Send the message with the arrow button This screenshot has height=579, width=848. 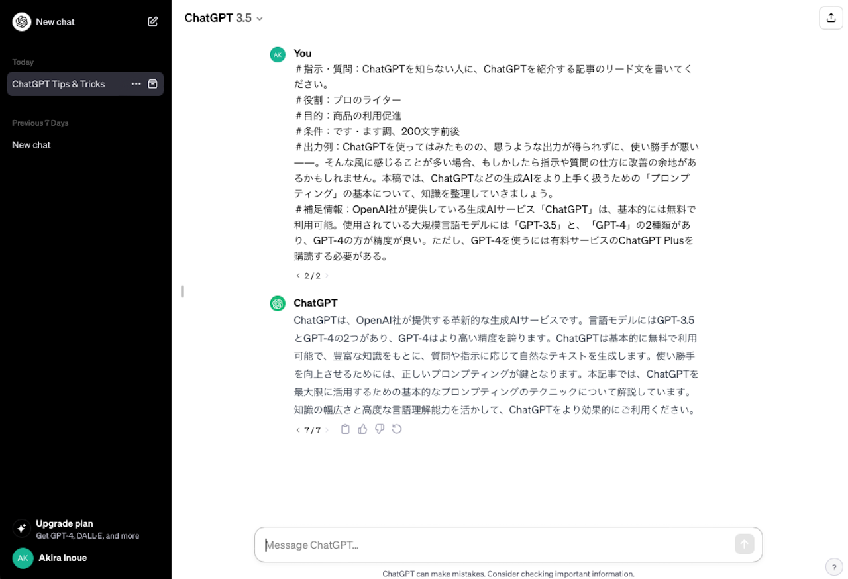(744, 544)
